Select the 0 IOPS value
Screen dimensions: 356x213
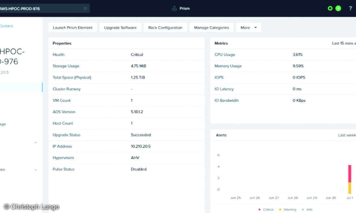pos(299,78)
